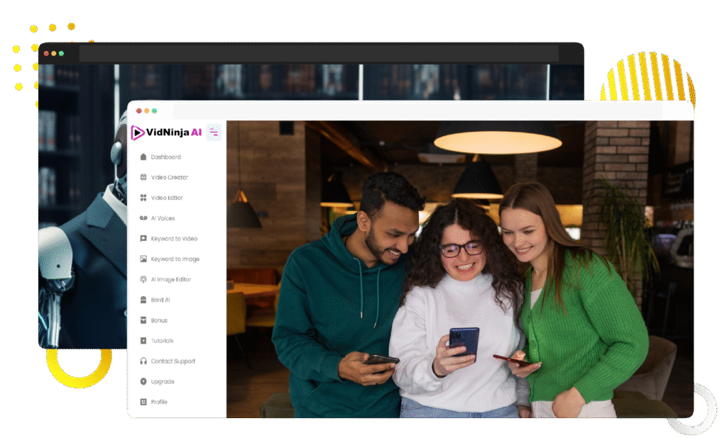727x438 pixels.
Task: Click the Video Creator label text
Action: (x=170, y=178)
